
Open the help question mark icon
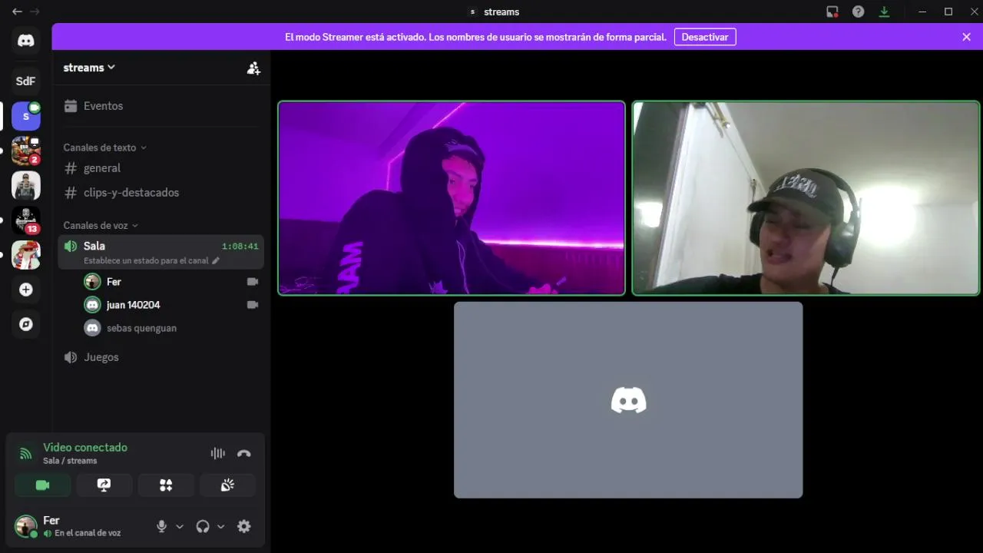[859, 12]
